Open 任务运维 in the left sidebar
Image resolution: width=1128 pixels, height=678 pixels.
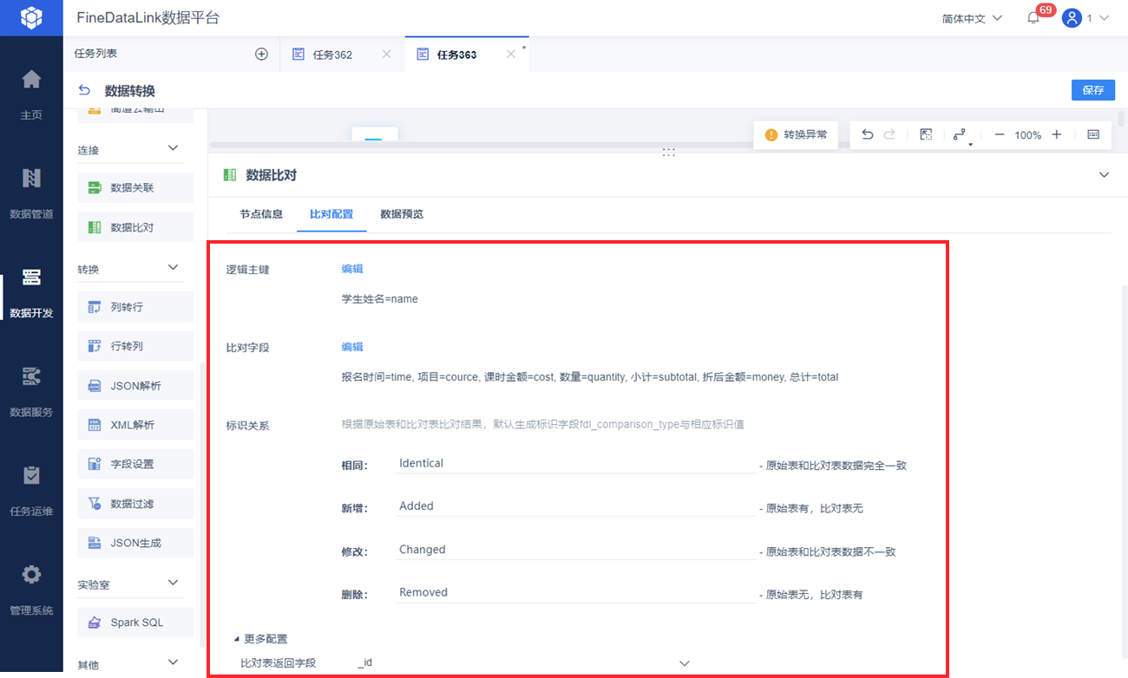pos(31,492)
